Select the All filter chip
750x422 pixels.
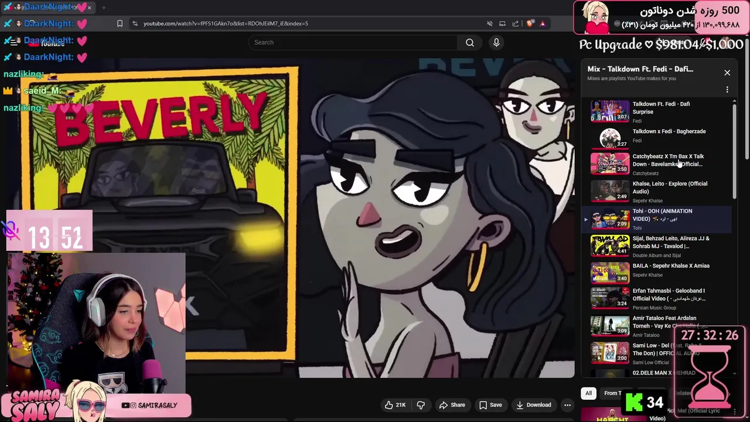(588, 393)
